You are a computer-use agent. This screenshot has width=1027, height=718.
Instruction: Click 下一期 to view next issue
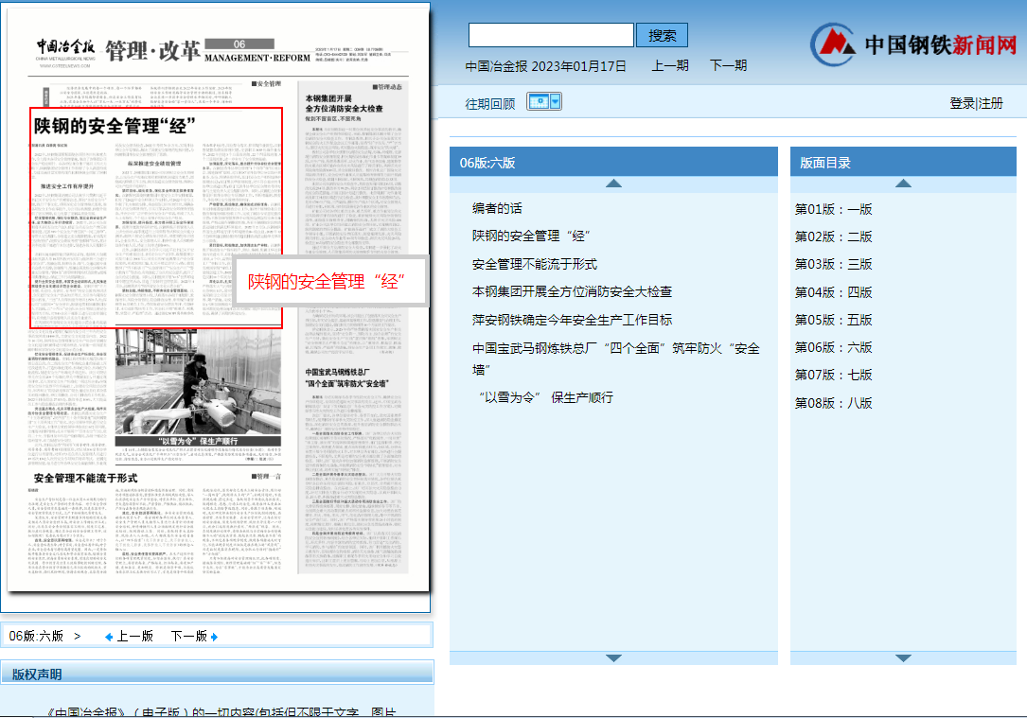727,65
